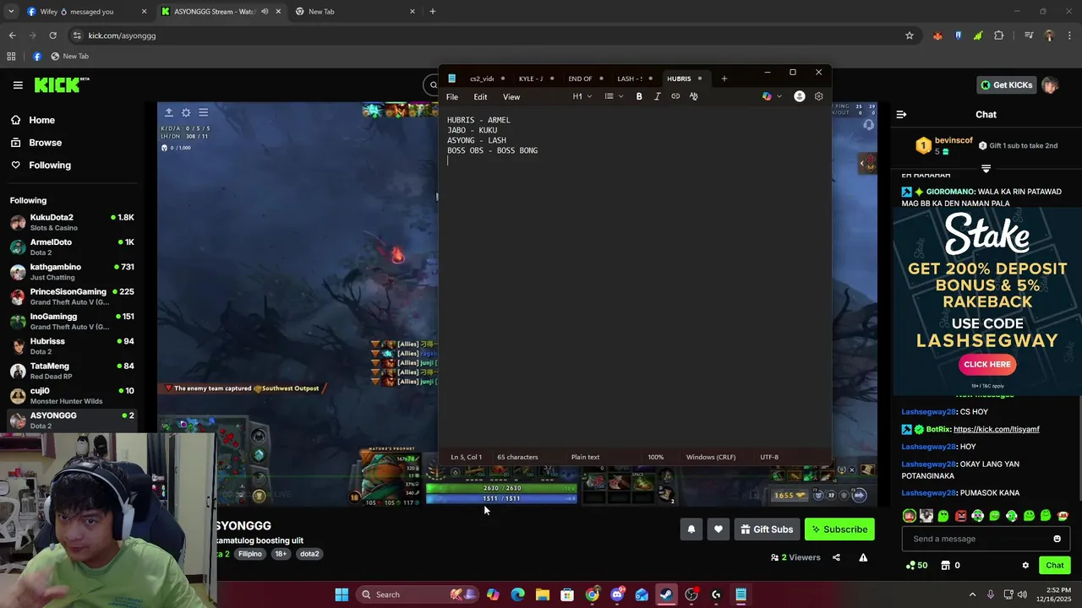Screen dimensions: 1082x608
Task: Open Notepad settings gear
Action: [818, 96]
